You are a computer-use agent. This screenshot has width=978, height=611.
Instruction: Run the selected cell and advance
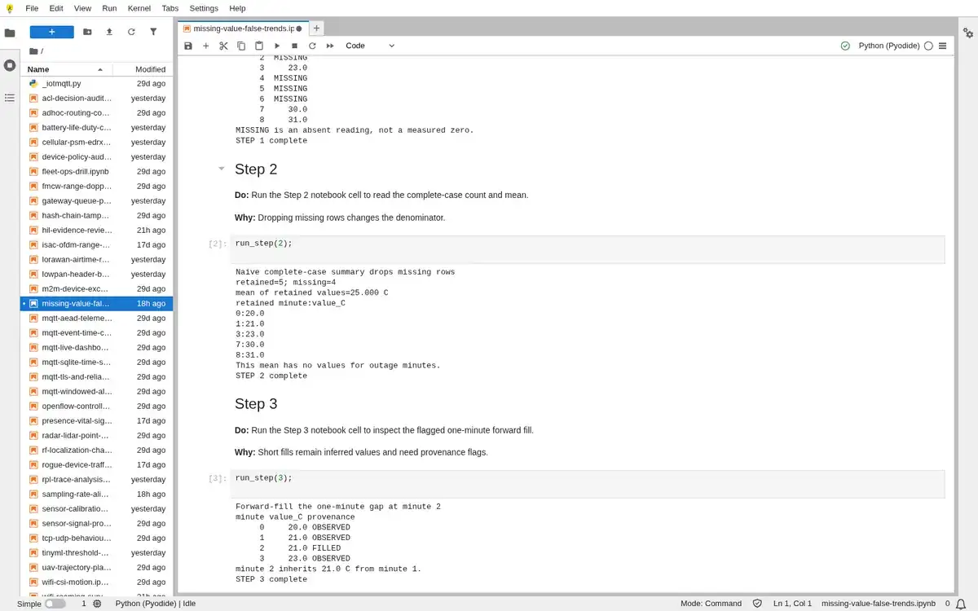277,46
